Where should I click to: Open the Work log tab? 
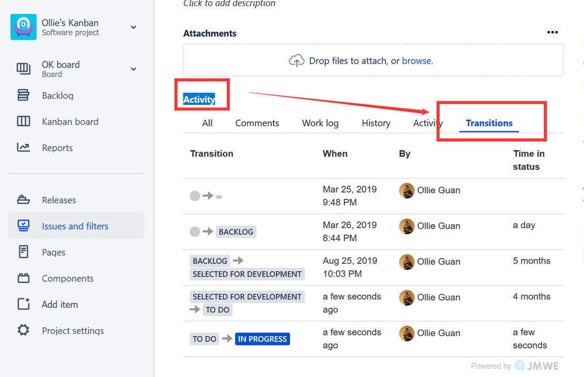point(320,123)
